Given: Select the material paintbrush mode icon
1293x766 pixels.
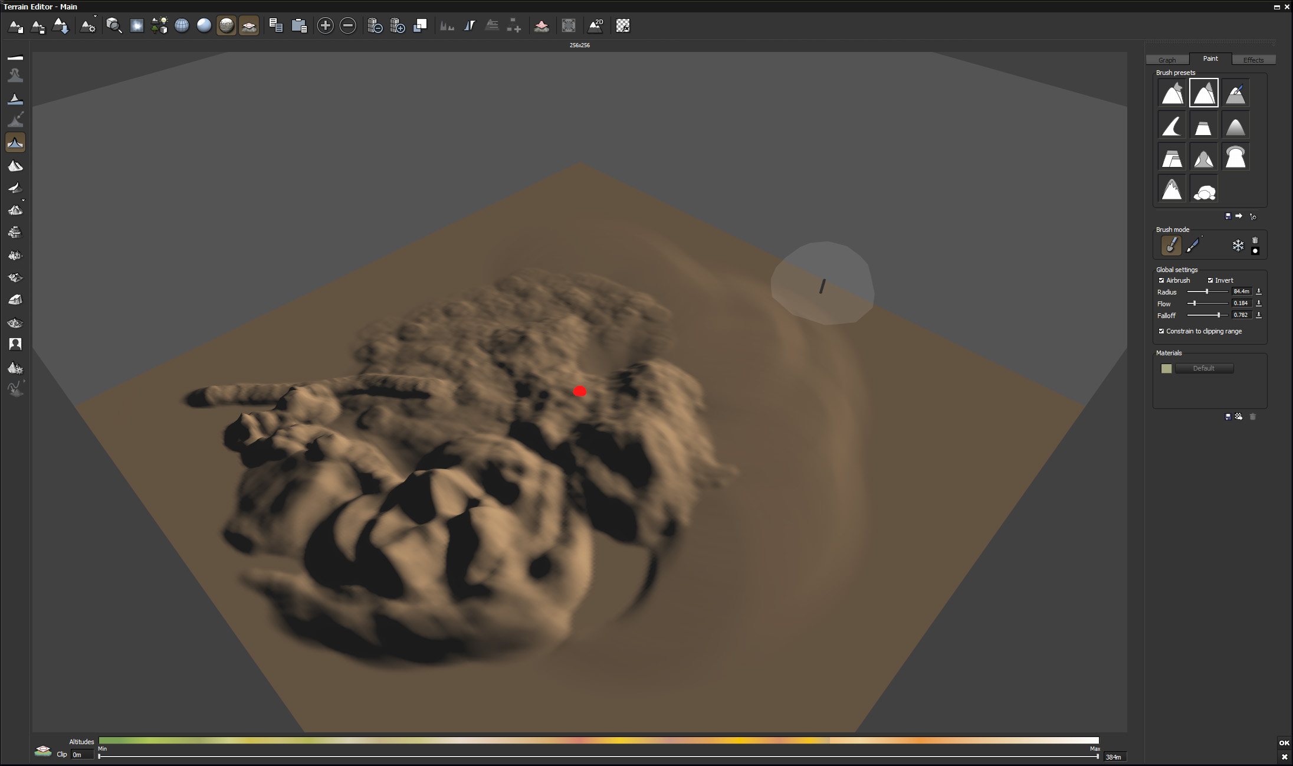Looking at the screenshot, I should click(x=1193, y=245).
